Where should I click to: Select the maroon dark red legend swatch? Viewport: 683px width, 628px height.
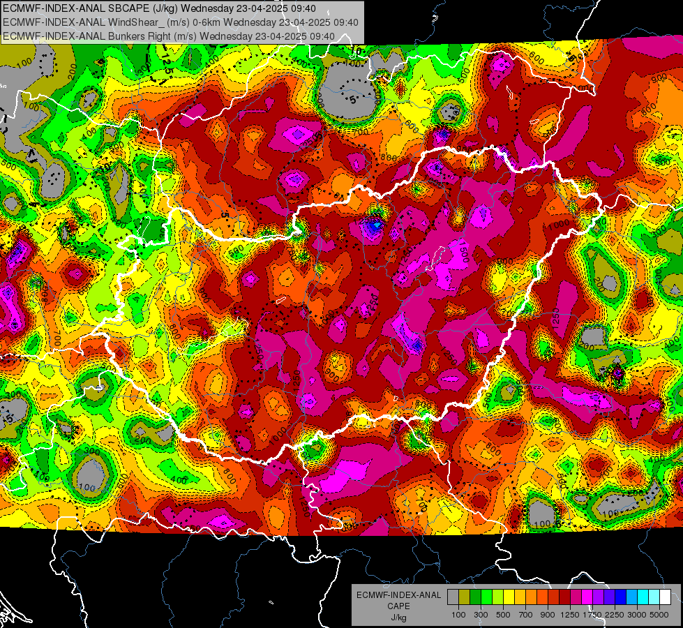(x=564, y=597)
